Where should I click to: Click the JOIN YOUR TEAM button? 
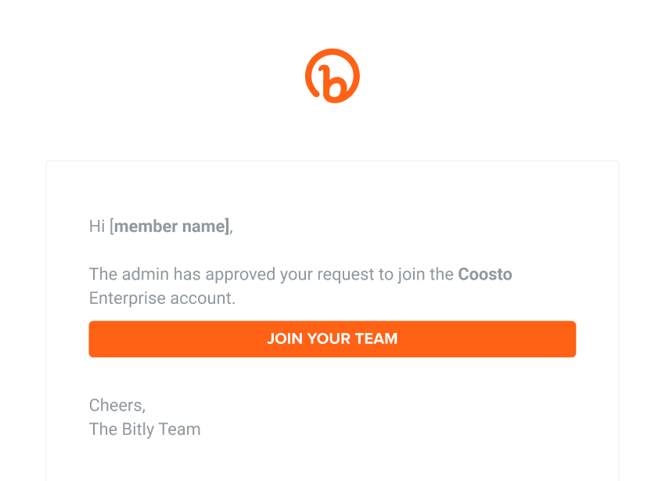point(333,338)
